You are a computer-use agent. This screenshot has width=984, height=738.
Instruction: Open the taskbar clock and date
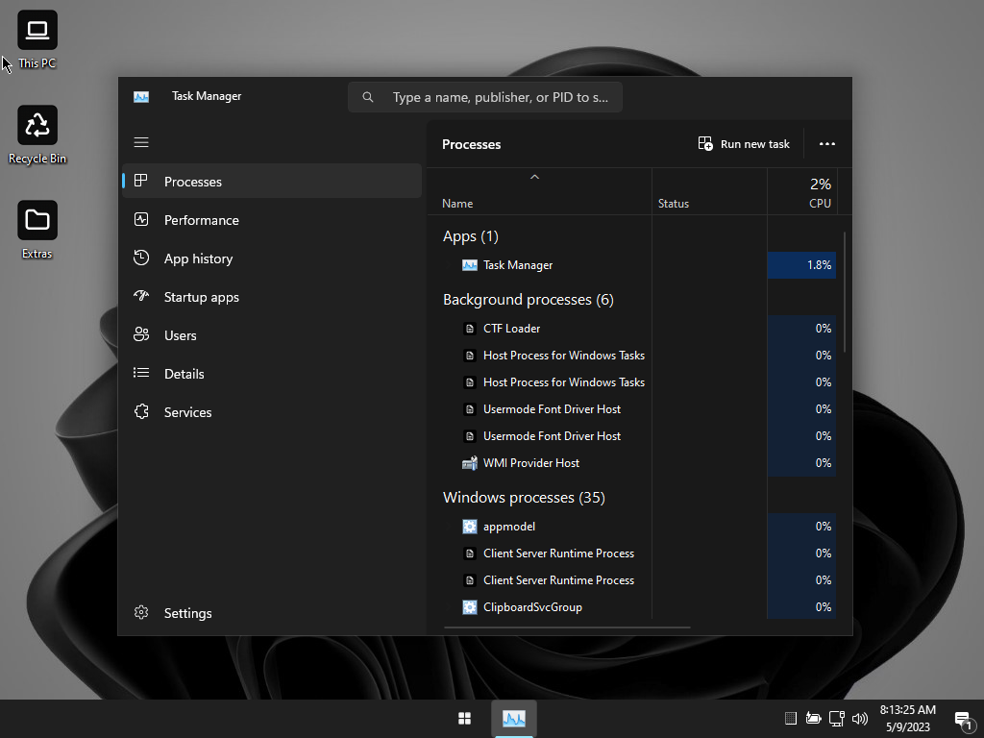click(x=908, y=719)
